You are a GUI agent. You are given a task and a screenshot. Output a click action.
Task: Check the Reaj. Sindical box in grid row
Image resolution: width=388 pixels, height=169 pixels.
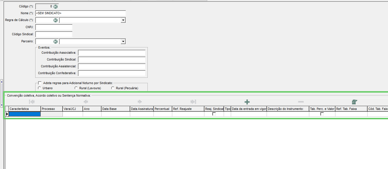214,114
